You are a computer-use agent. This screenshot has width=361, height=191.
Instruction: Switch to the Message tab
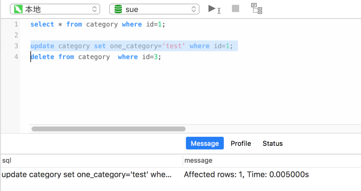(205, 144)
